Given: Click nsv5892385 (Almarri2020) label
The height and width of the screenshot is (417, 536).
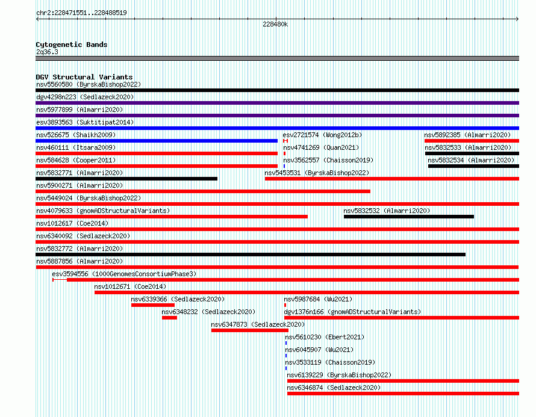Looking at the screenshot, I should [x=467, y=135].
